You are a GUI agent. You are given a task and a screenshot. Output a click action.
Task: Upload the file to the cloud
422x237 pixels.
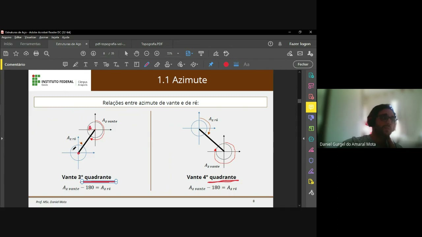tap(26, 53)
